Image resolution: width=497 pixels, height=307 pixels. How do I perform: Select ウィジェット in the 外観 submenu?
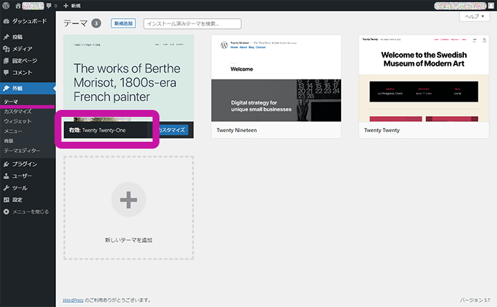[18, 121]
